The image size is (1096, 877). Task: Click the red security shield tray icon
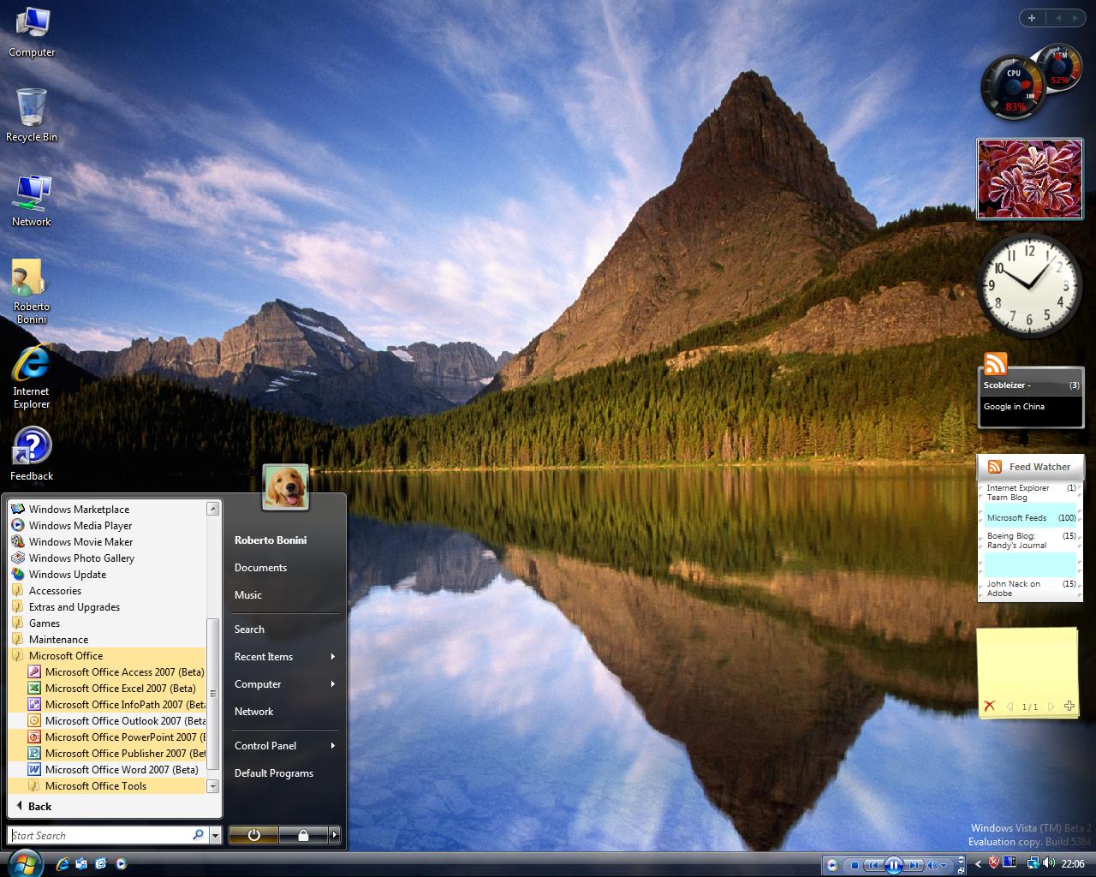pyautogui.click(x=993, y=863)
